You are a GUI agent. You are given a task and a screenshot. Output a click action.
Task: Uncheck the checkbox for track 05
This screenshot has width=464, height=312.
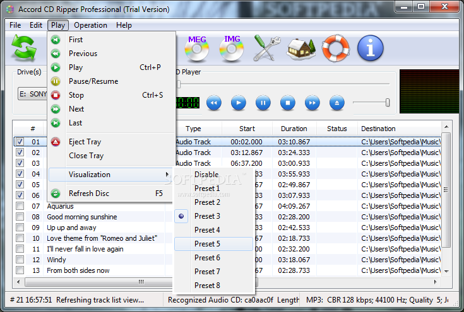[20, 185]
